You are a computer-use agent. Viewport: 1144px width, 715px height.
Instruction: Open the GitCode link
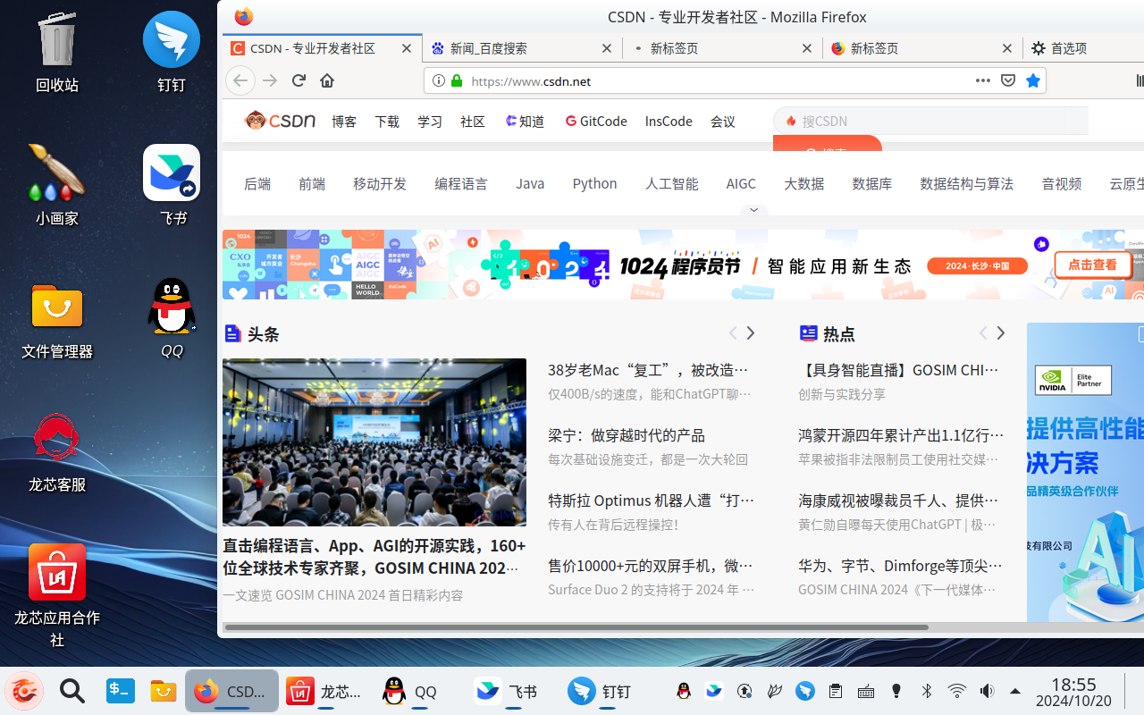596,122
